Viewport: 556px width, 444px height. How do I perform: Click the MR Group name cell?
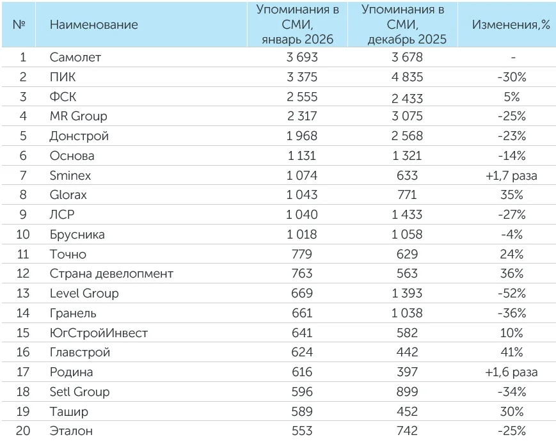point(78,116)
